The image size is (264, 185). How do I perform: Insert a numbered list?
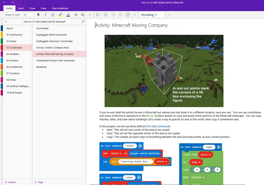(106, 15)
